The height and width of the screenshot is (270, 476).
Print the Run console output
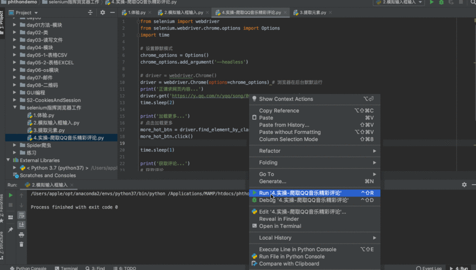point(21,234)
